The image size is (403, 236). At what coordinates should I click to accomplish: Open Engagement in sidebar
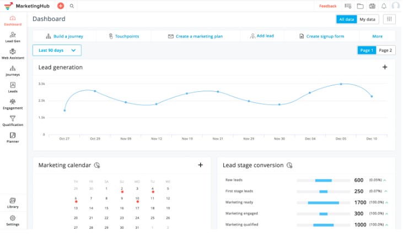(x=13, y=105)
